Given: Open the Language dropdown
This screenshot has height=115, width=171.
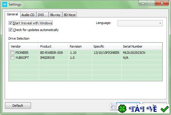Looking at the screenshot, I should [140, 23].
